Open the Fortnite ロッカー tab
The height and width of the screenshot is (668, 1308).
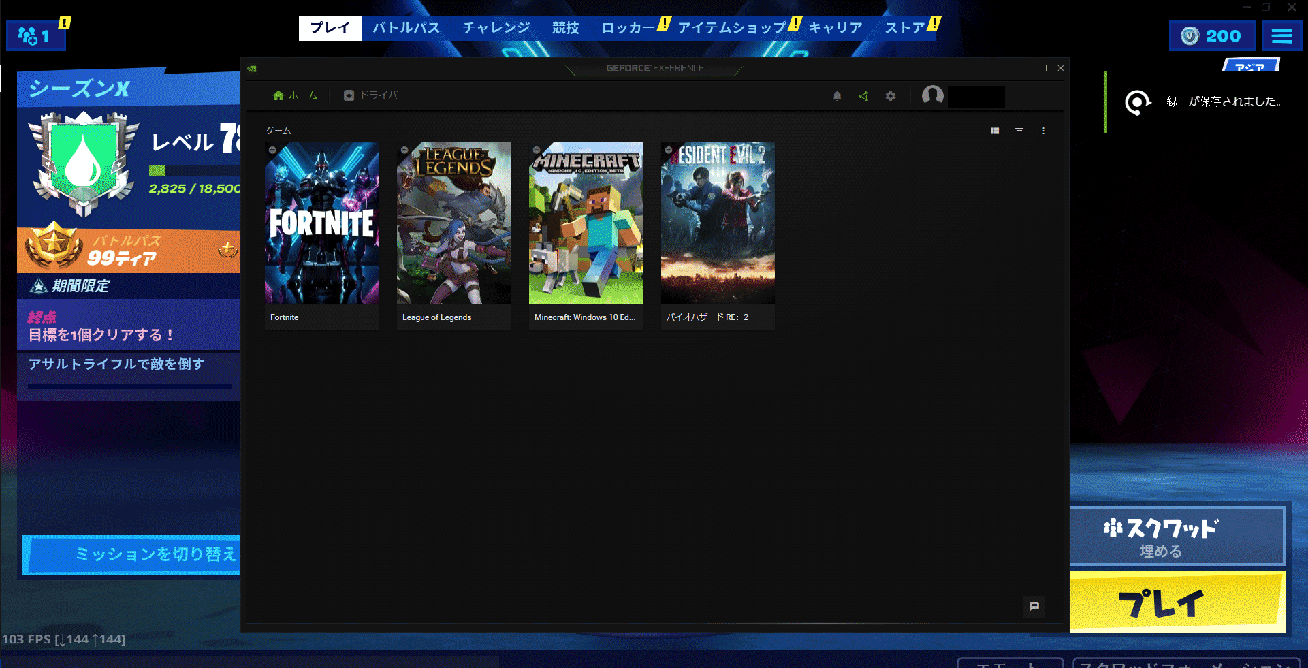click(x=628, y=28)
